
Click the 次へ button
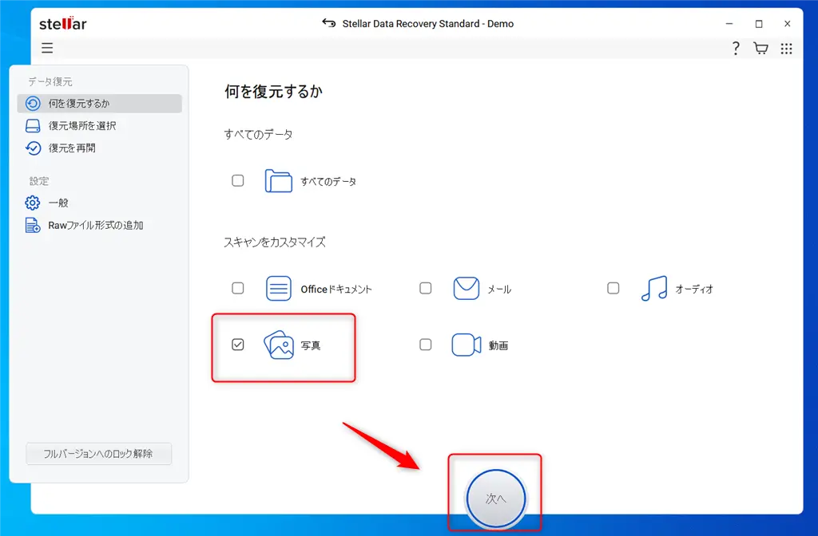coord(495,498)
